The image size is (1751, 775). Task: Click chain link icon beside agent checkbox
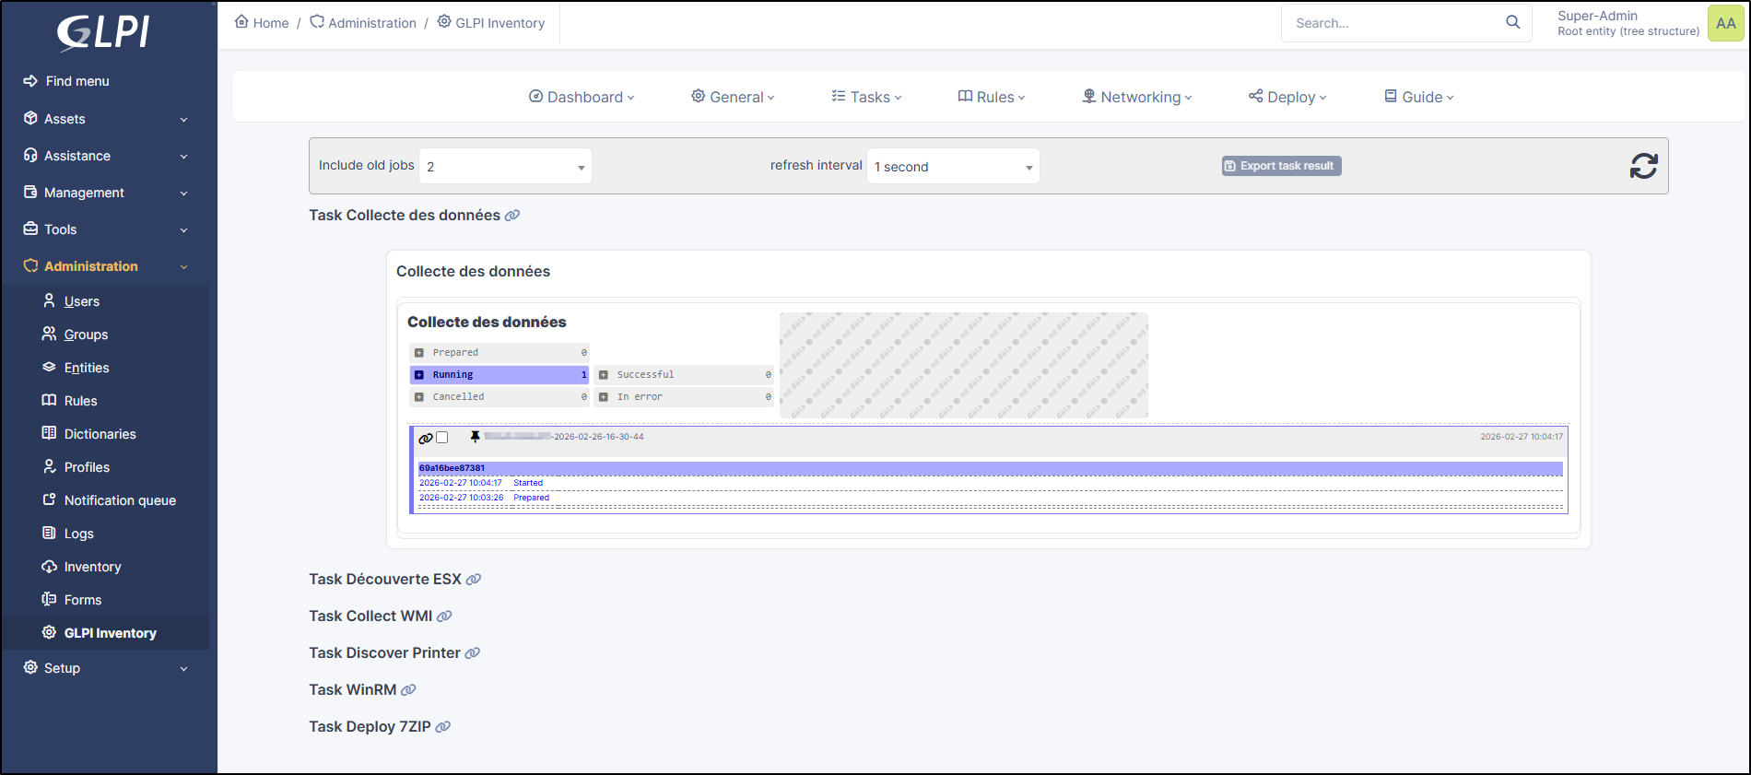tap(425, 439)
